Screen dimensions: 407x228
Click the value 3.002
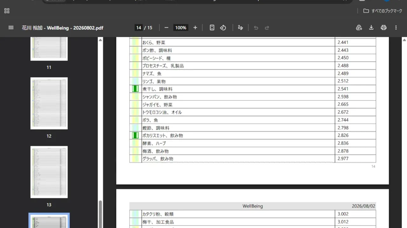343,214
